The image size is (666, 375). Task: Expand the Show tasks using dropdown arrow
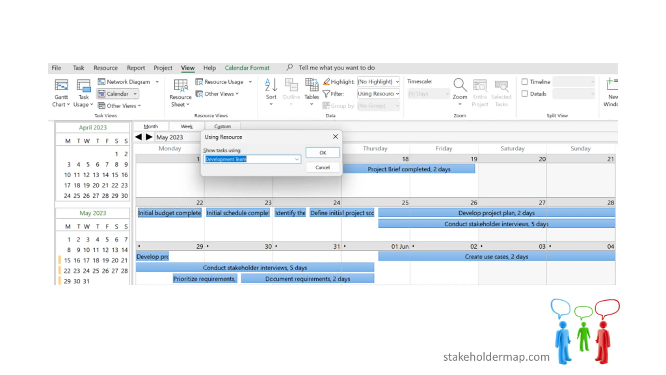297,159
